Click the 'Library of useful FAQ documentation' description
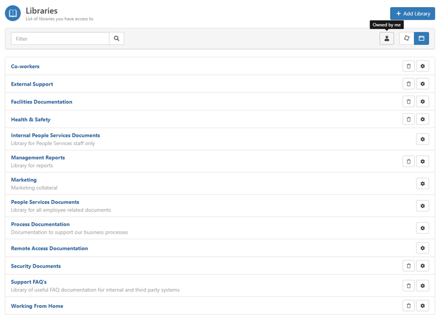The width and height of the screenshot is (440, 321). [95, 290]
